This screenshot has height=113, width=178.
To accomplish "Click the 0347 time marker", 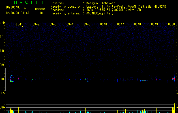I will click(x=121, y=24).
